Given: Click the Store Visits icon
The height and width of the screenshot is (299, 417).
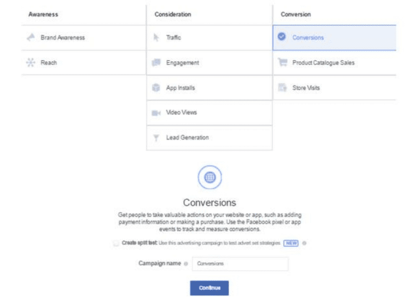Looking at the screenshot, I should pyautogui.click(x=283, y=88).
